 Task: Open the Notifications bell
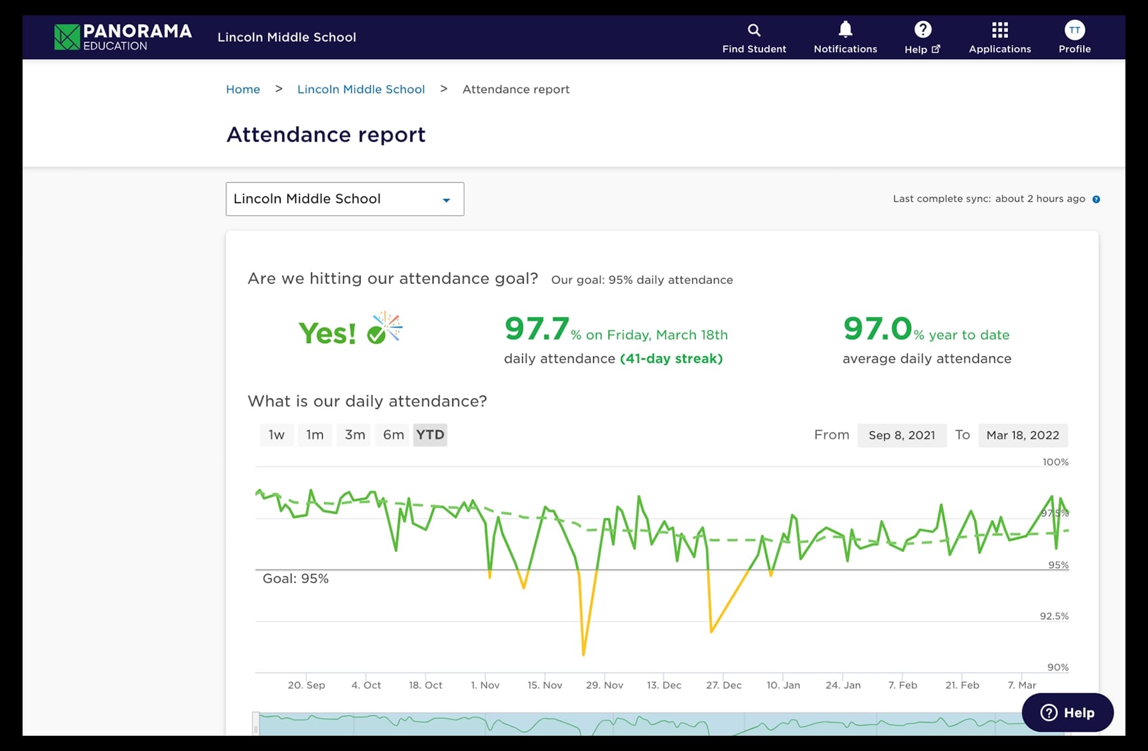tap(845, 29)
